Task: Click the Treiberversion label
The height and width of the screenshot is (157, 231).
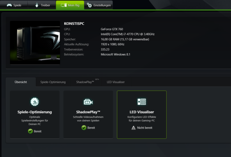Action: tap(74, 49)
